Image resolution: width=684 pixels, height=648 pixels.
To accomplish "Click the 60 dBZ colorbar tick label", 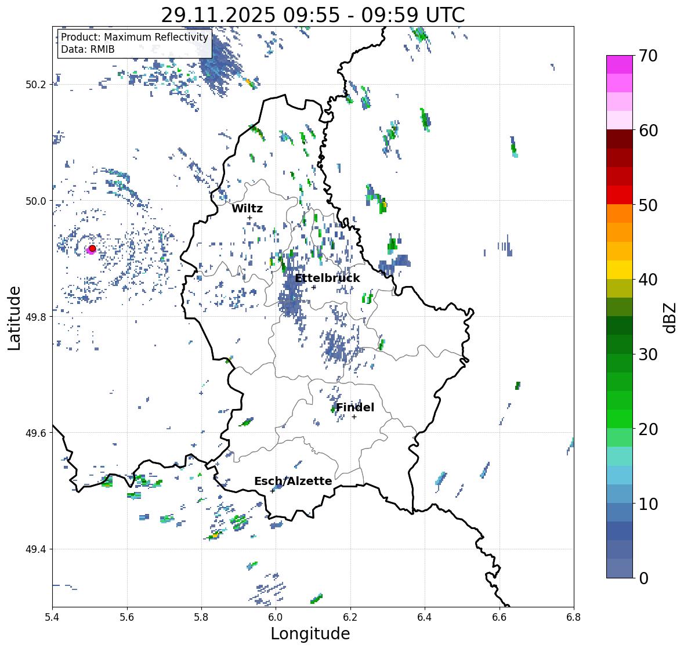I will 648,131.
